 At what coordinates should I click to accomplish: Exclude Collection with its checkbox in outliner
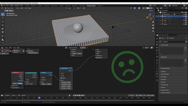coord(182,12)
